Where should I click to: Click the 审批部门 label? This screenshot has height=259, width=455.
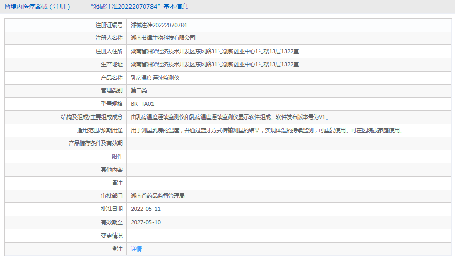112,196
